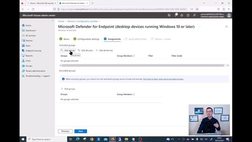Viewport: 252px width, 142px height.
Task: Open the Windows Start menu
Action: click(x=23, y=139)
